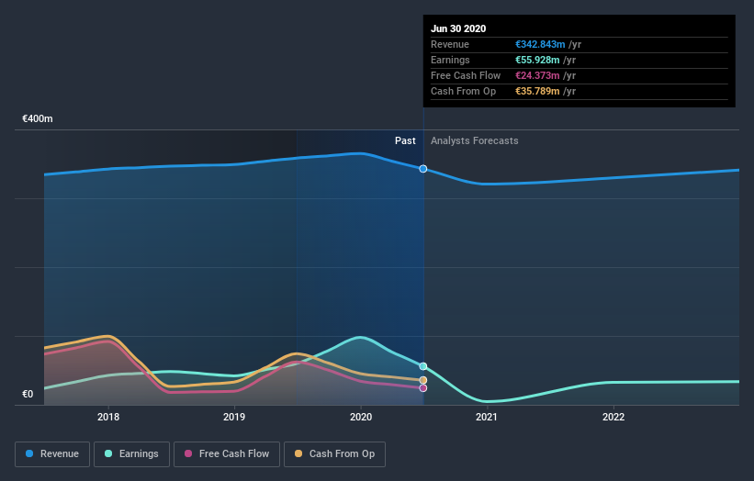
Task: Click the Analysts Forecasts label
Action: pyautogui.click(x=474, y=140)
